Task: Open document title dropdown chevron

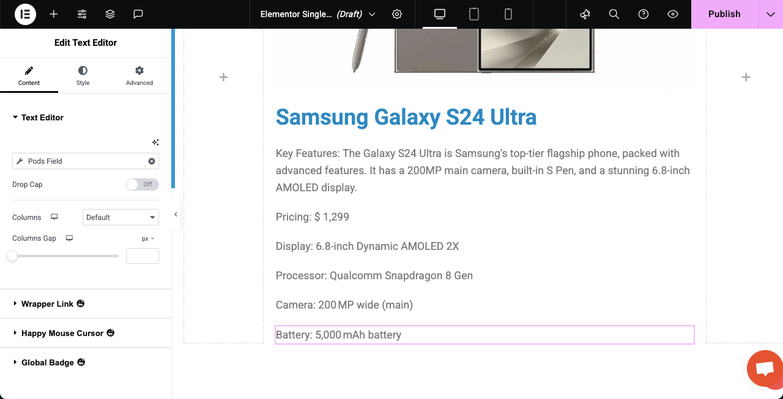Action: [x=372, y=14]
